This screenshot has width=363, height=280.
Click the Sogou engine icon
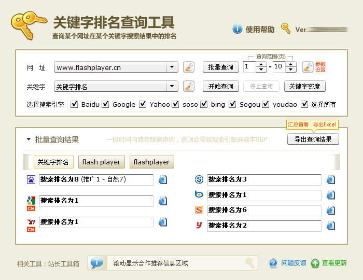[199, 210]
